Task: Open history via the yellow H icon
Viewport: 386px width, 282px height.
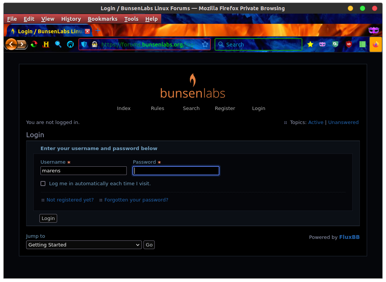Action: (x=46, y=44)
